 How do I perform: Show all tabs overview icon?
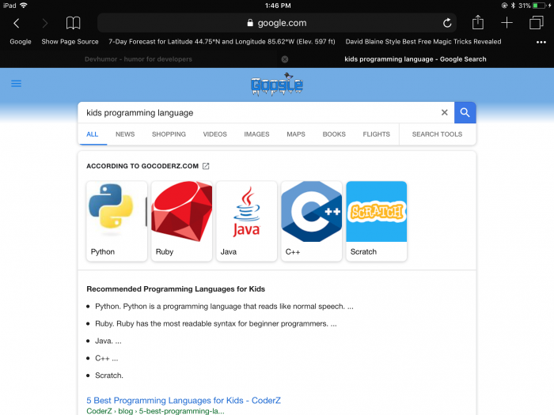pyautogui.click(x=537, y=23)
